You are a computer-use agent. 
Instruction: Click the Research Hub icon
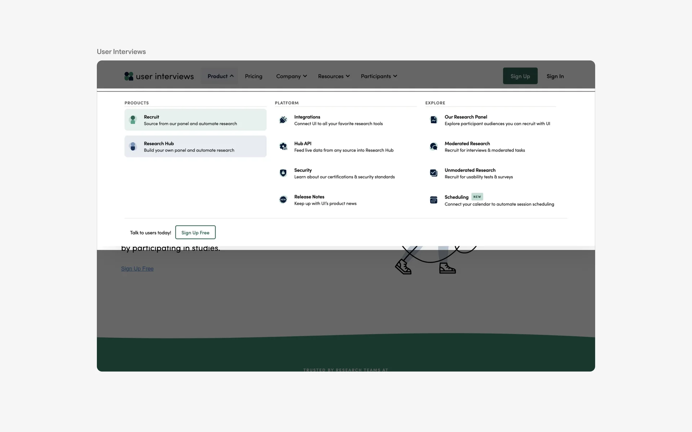[133, 146]
